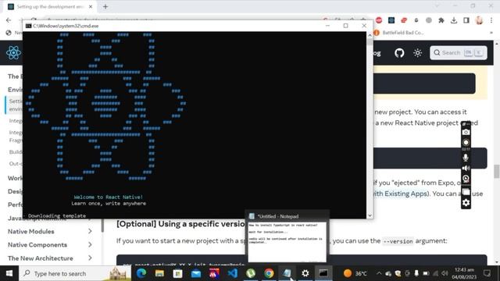The width and height of the screenshot is (500, 281).
Task: Expand Native Modules sidebar section
Action: [x=90, y=231]
